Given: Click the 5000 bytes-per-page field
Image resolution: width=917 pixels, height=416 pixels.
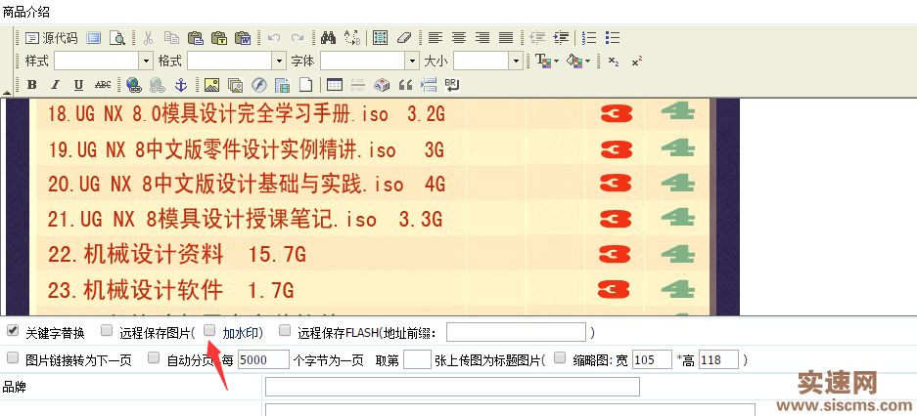Looking at the screenshot, I should point(263,359).
